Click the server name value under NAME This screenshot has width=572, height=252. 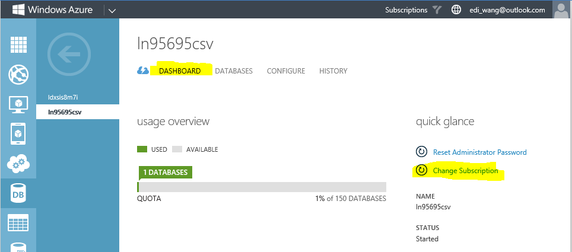pyautogui.click(x=433, y=207)
